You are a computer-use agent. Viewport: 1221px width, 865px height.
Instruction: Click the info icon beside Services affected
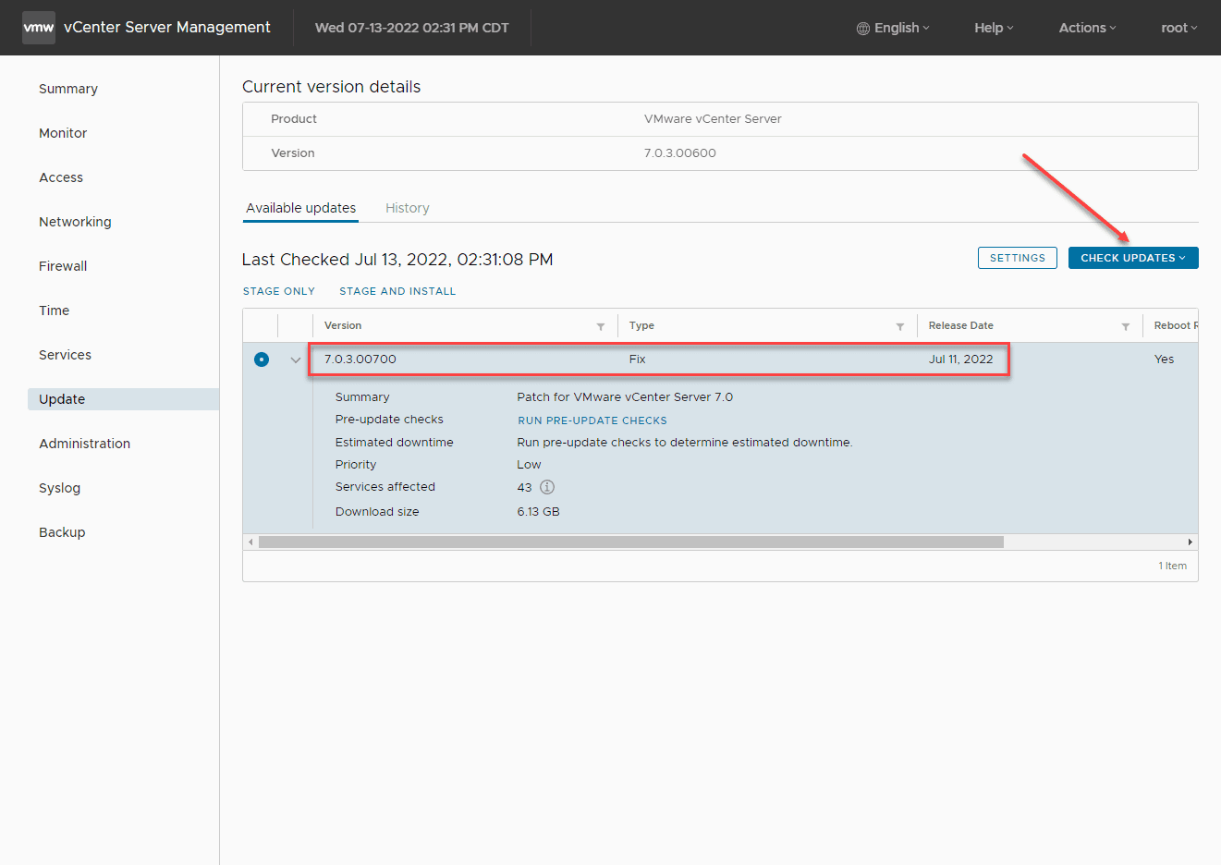547,487
